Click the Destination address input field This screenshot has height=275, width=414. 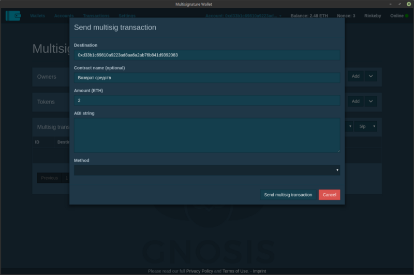point(207,55)
